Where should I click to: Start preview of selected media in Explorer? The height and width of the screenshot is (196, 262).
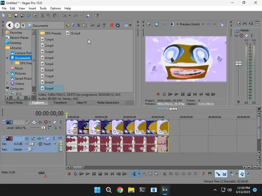(x=93, y=25)
